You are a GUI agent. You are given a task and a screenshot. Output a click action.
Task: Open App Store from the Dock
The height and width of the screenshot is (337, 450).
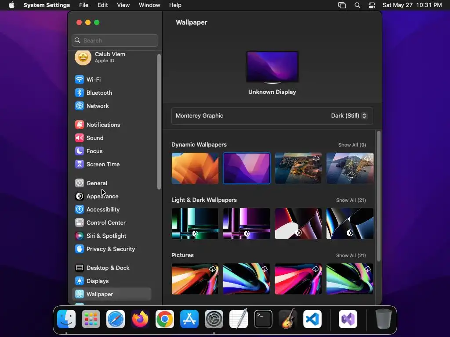[x=189, y=319]
